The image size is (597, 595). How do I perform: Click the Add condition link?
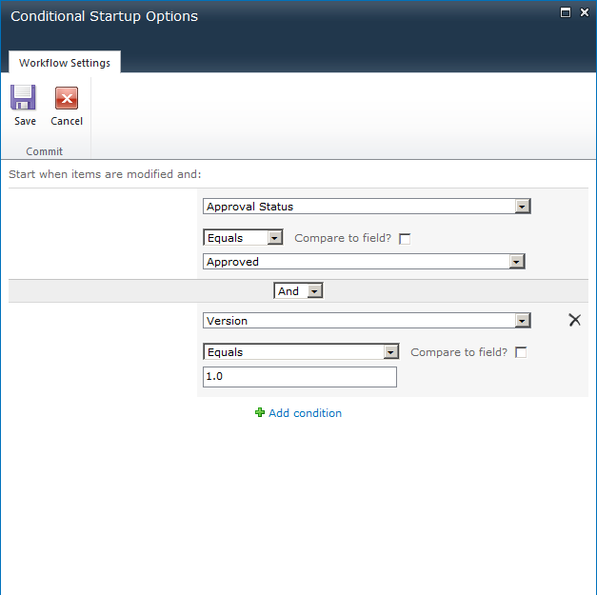click(305, 413)
